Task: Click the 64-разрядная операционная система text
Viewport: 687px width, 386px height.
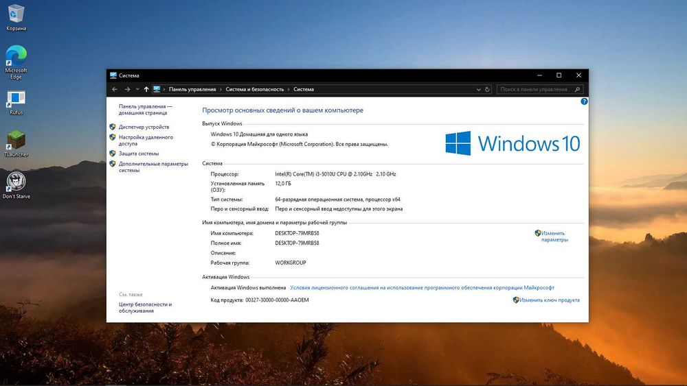Action: pos(337,200)
